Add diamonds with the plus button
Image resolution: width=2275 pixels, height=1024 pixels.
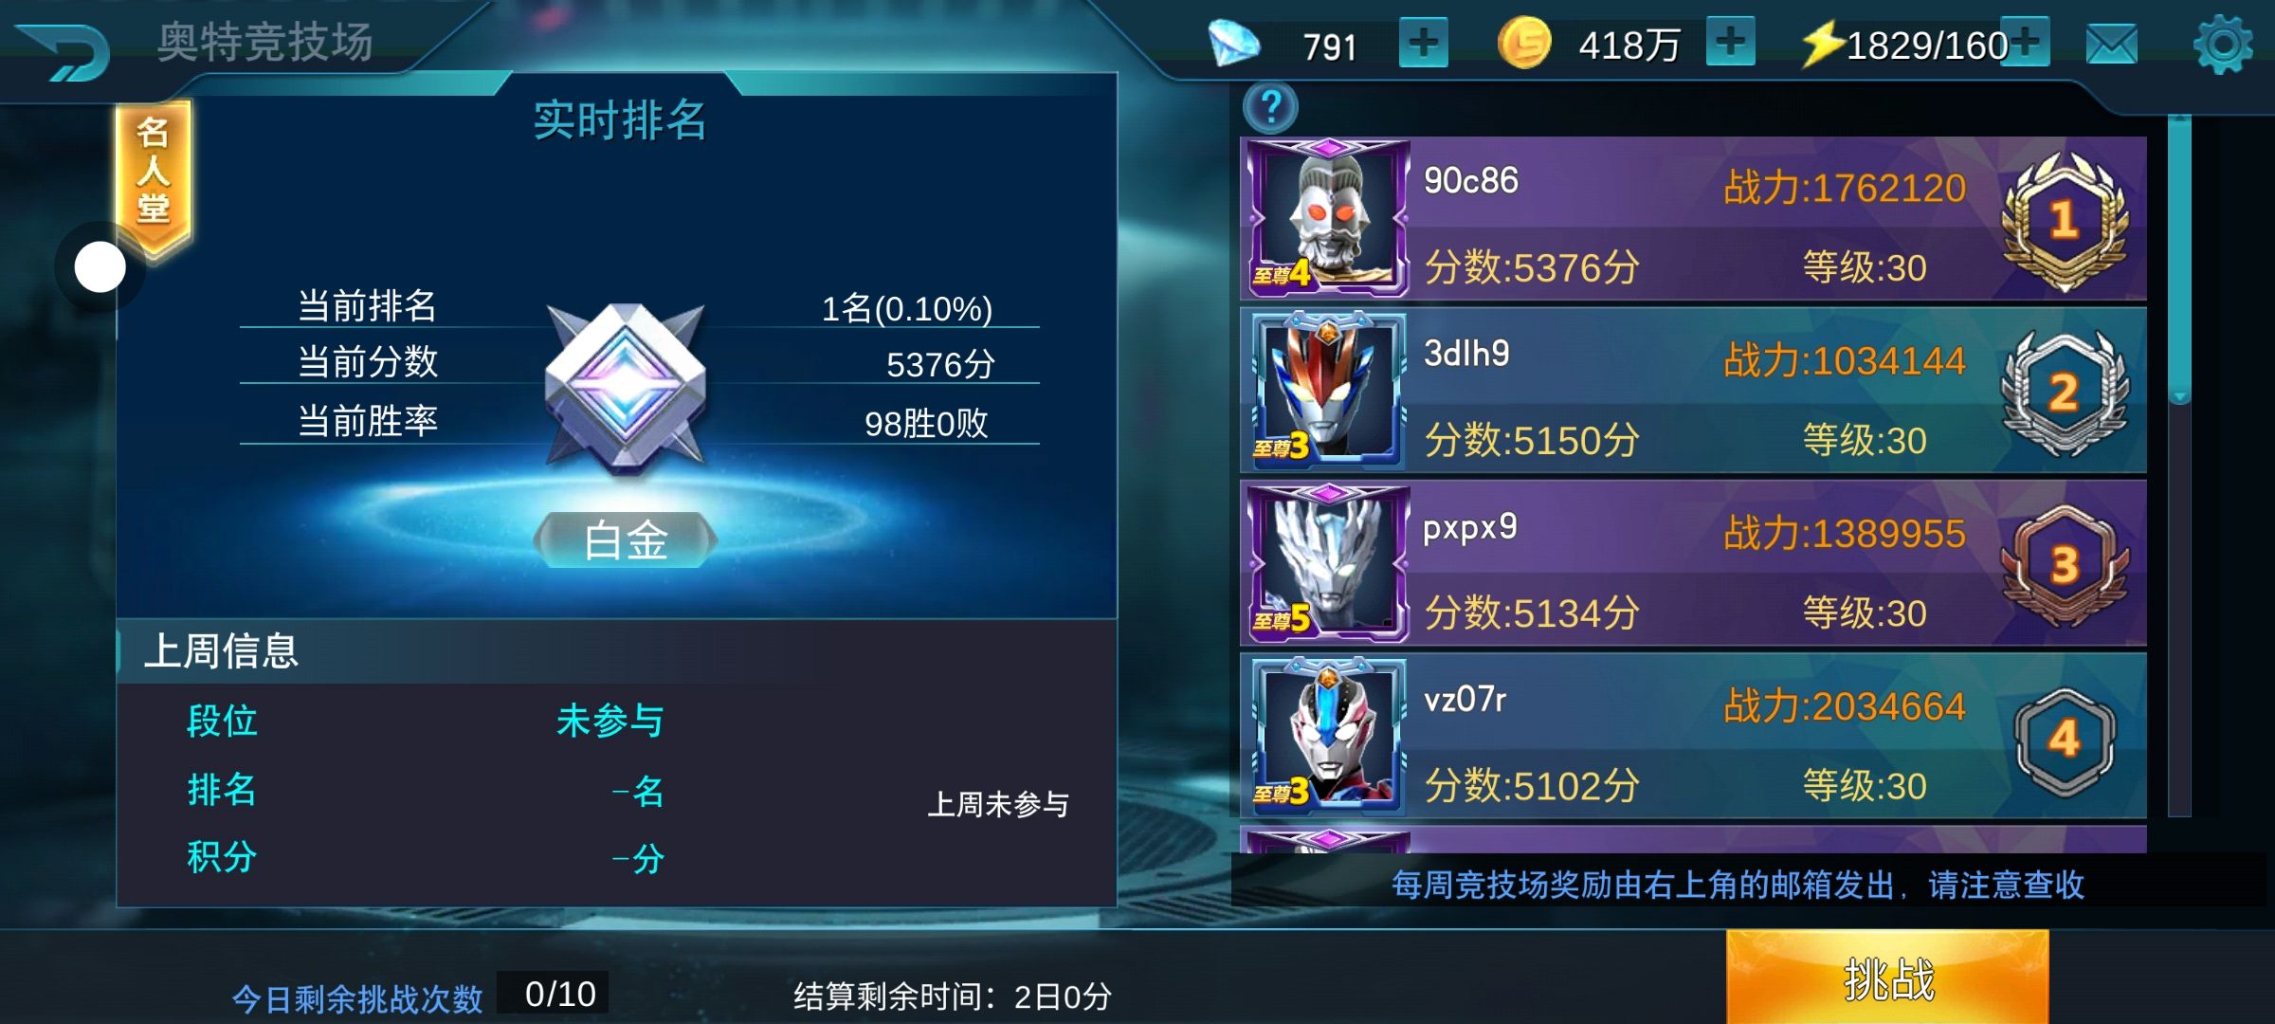(1424, 43)
